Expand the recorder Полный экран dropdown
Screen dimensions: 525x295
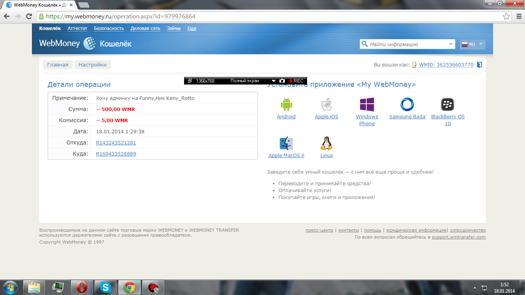274,81
